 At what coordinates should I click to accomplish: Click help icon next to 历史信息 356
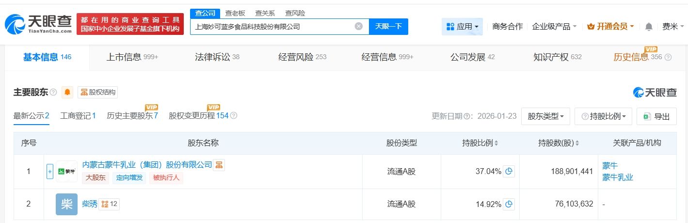point(668,57)
